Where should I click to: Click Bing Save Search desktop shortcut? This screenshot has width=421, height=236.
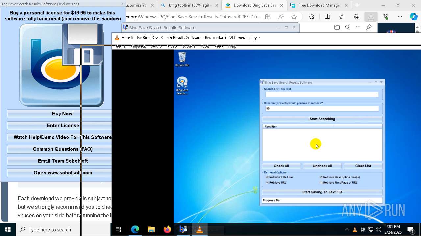click(182, 86)
